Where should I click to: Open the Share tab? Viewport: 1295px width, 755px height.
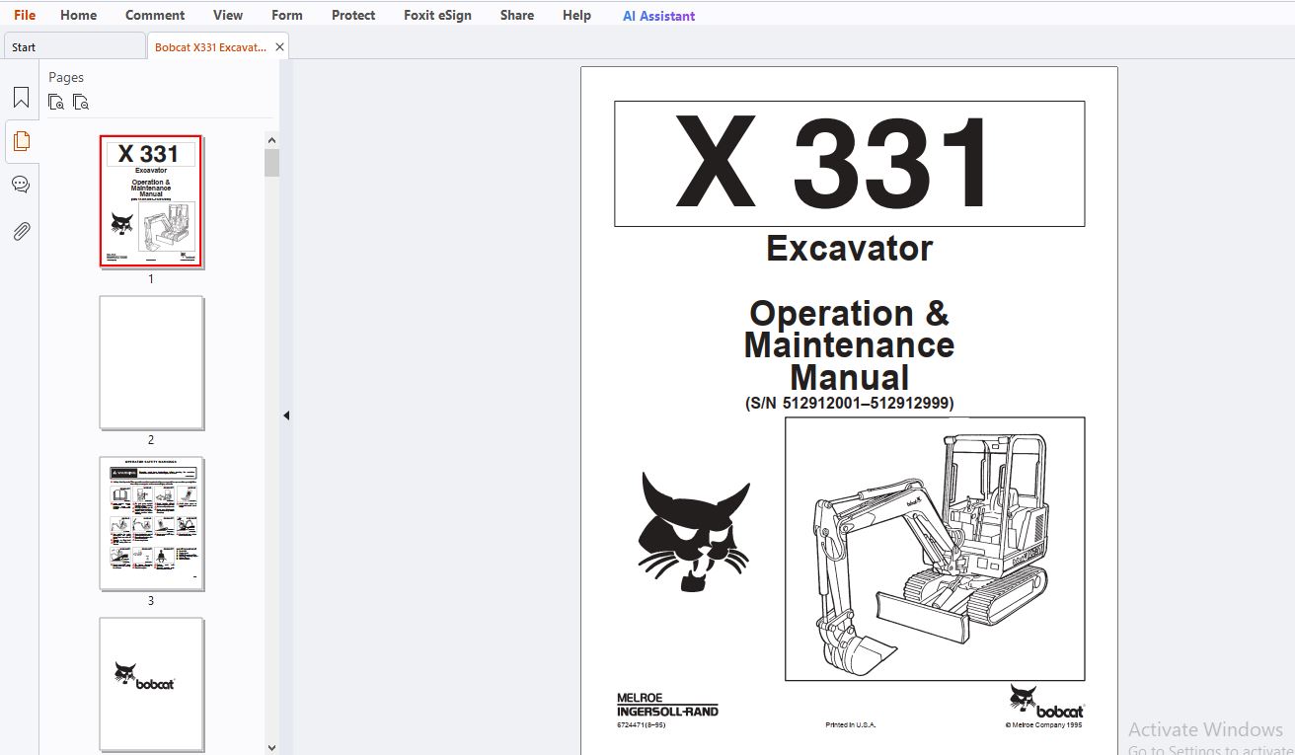coord(517,15)
